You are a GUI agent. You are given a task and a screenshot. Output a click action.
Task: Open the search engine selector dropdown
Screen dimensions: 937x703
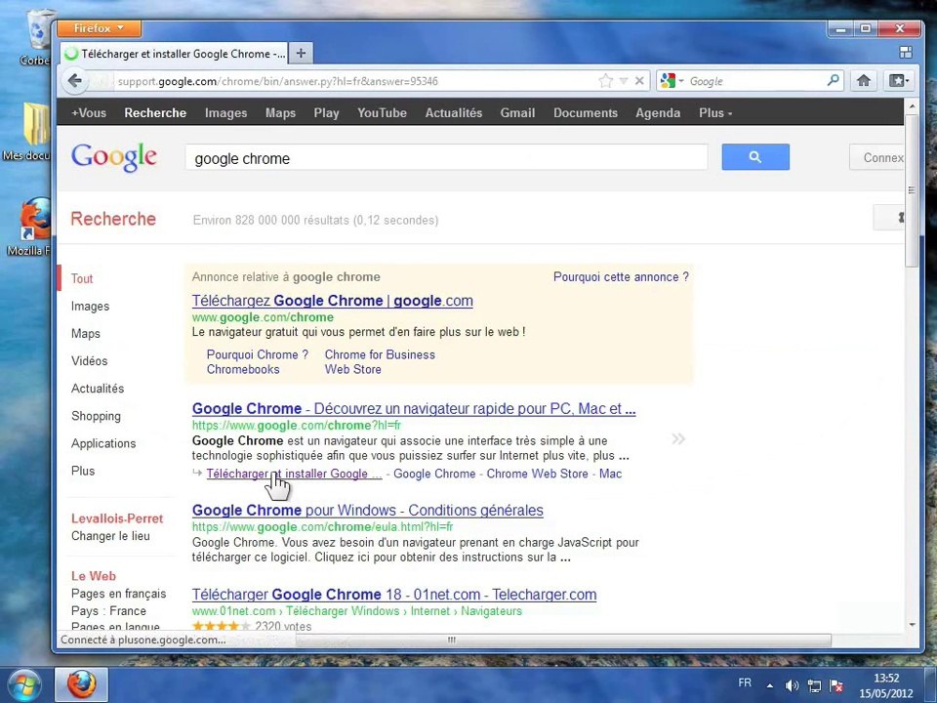[x=672, y=81]
